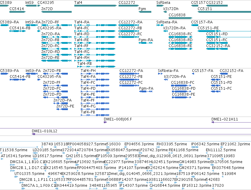The width and height of the screenshot is (251, 190).
Task: Select the Taf4-PG protein label
Action: [x=88, y=106]
